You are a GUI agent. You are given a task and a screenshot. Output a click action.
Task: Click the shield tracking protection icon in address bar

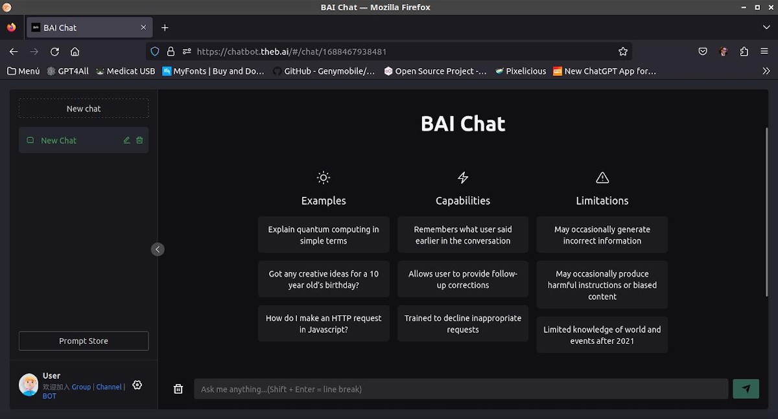click(154, 51)
